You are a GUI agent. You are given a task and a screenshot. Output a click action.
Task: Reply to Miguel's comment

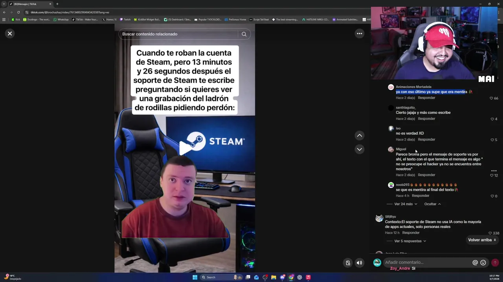click(426, 175)
